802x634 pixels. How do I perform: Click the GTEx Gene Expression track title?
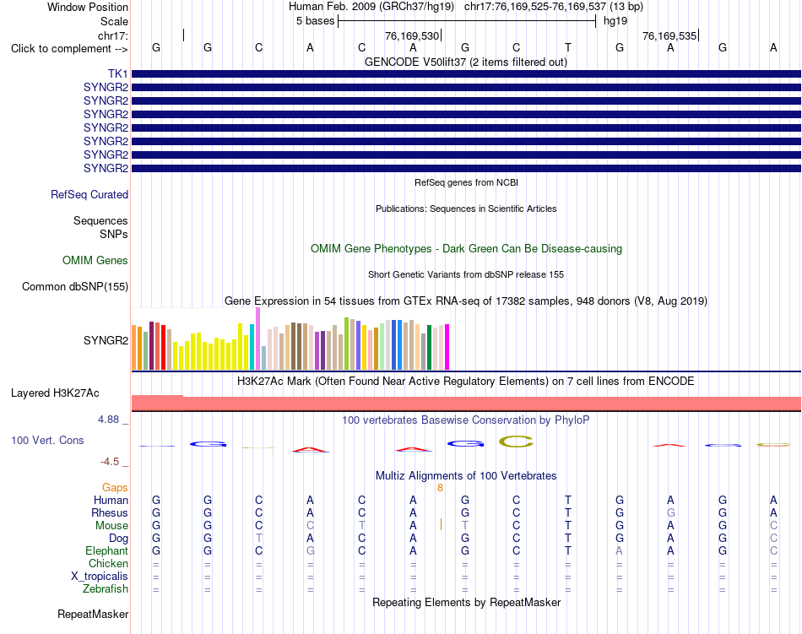click(x=466, y=301)
